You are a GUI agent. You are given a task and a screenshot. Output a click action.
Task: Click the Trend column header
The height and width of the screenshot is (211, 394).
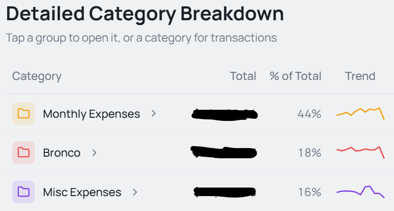point(360,76)
